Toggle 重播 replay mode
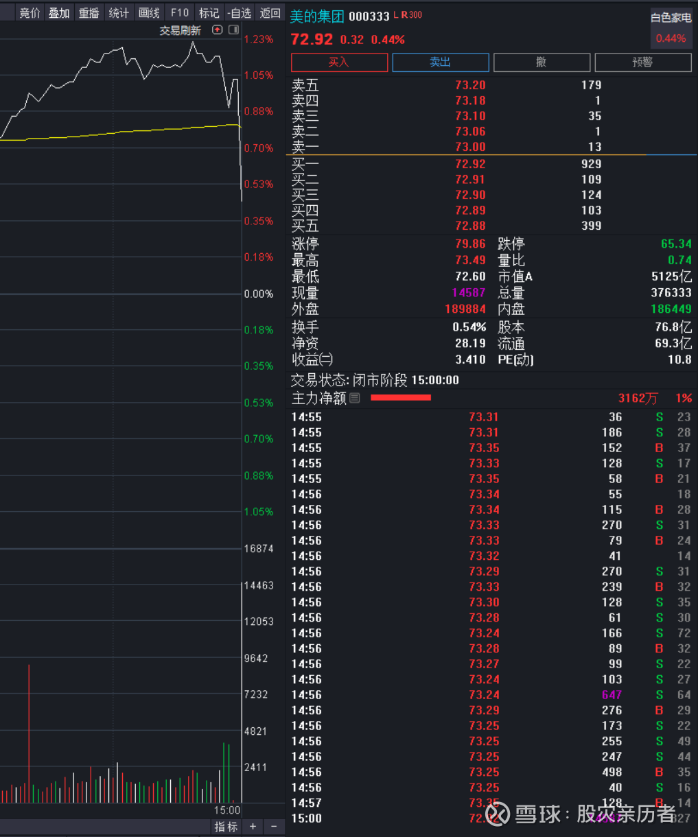This screenshot has height=837, width=698. [89, 12]
